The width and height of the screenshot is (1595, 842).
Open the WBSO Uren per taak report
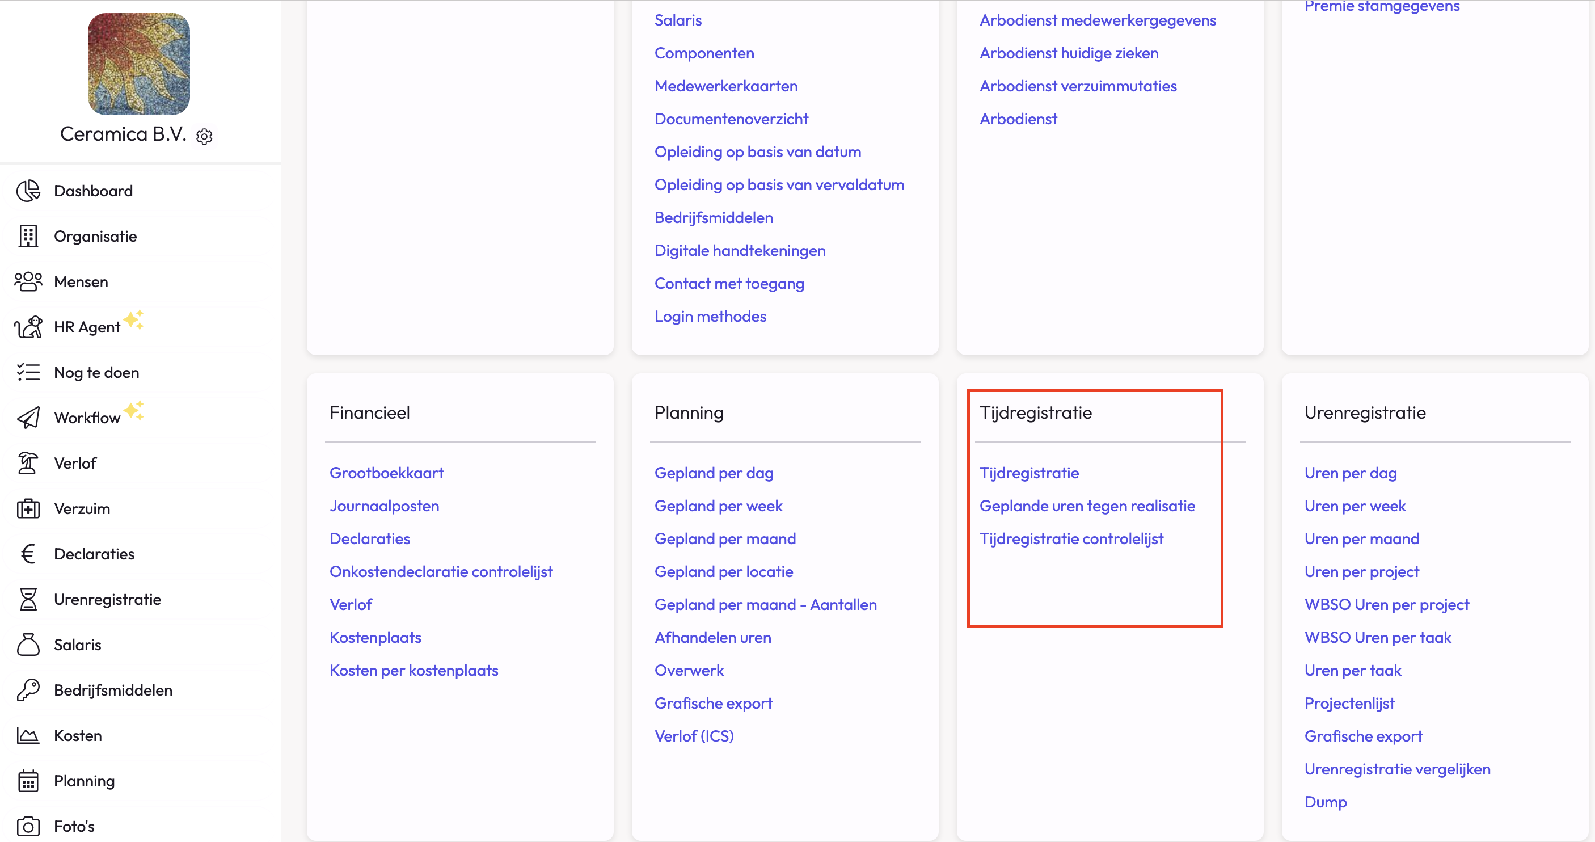point(1377,637)
